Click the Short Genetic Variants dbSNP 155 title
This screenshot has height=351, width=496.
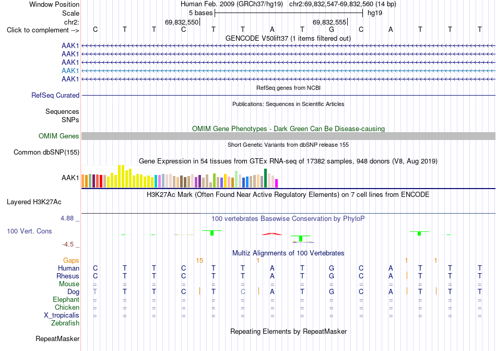click(288, 145)
